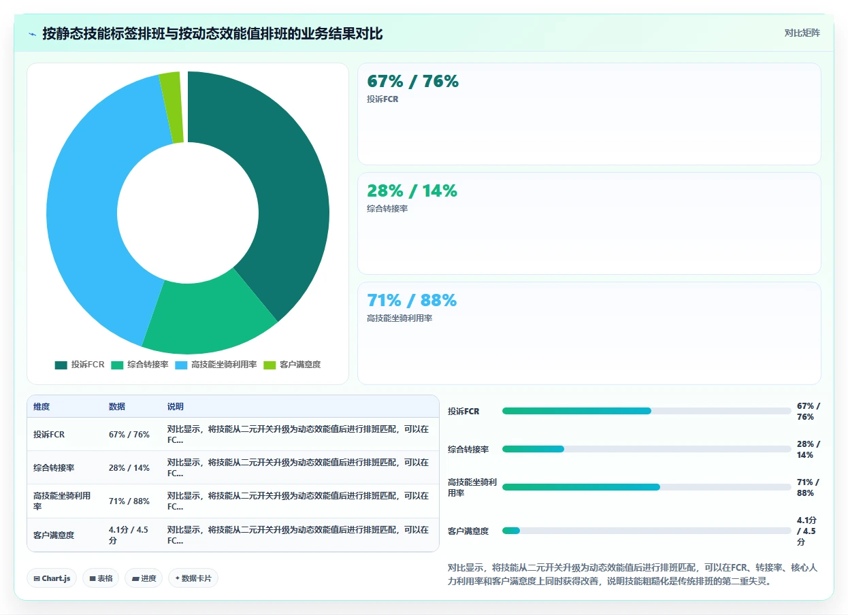The image size is (848, 615).
Task: Select the 67% / 76% 投诉FCR card
Action: click(x=589, y=114)
